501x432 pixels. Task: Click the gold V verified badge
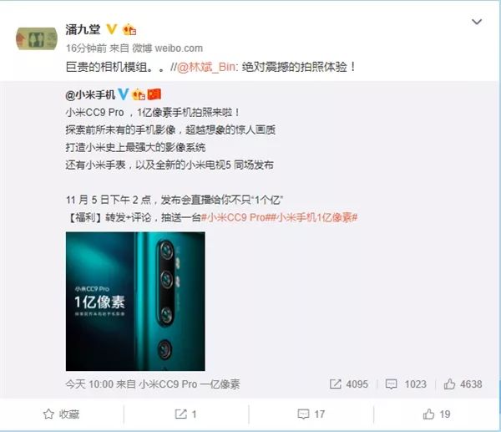[112, 29]
